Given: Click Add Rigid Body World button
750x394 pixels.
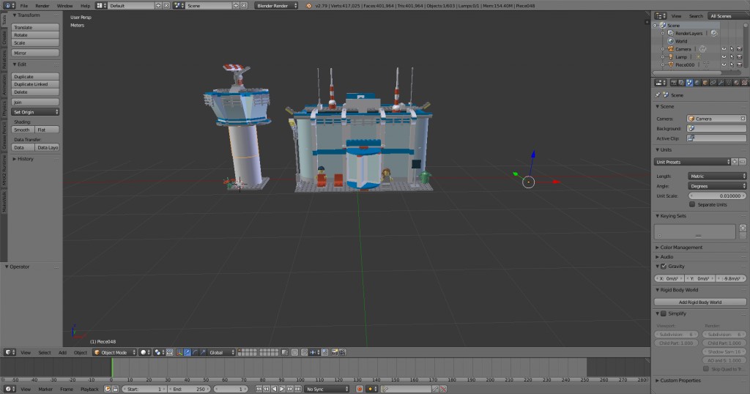Looking at the screenshot, I should coord(700,302).
